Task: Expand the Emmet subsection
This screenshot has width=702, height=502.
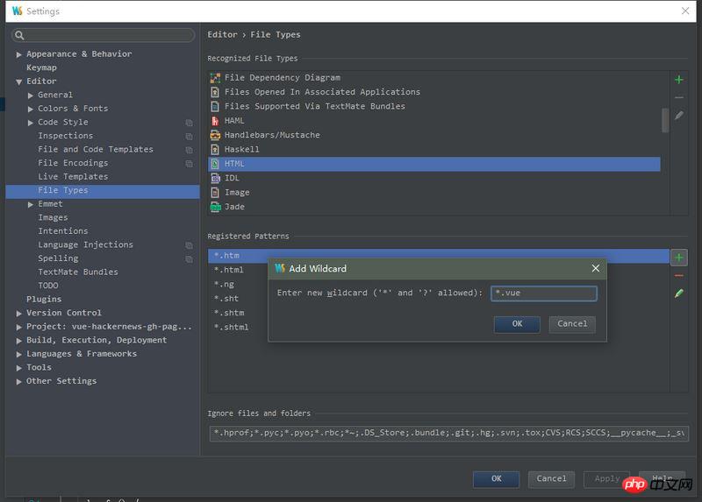Action: 31,204
